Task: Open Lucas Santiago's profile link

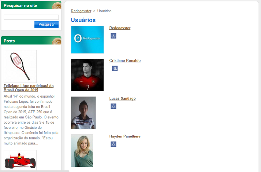Action: tap(122, 98)
